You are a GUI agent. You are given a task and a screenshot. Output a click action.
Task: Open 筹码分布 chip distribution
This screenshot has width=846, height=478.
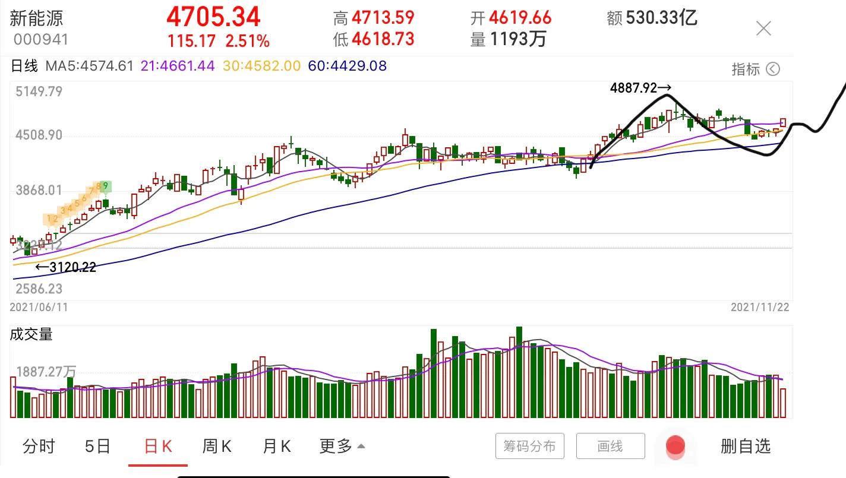[530, 446]
